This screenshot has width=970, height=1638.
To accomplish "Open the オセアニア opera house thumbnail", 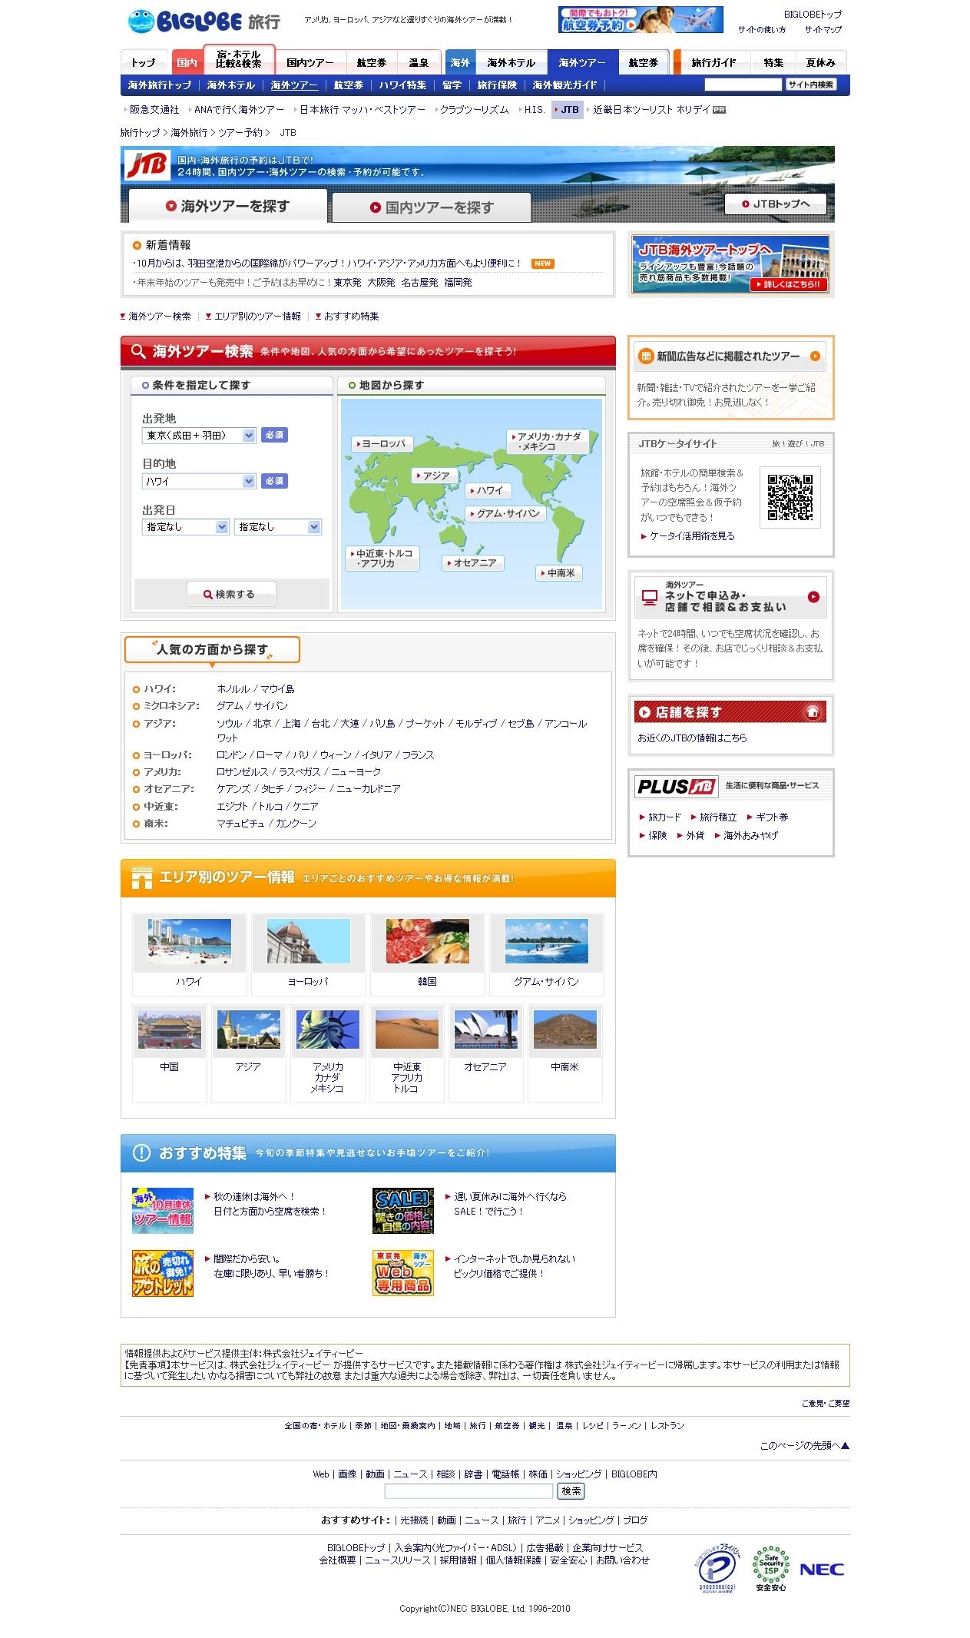I will click(485, 1029).
